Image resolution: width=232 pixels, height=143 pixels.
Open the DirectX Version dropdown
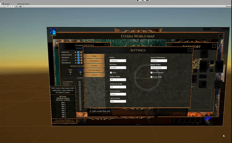pyautogui.click(x=159, y=68)
